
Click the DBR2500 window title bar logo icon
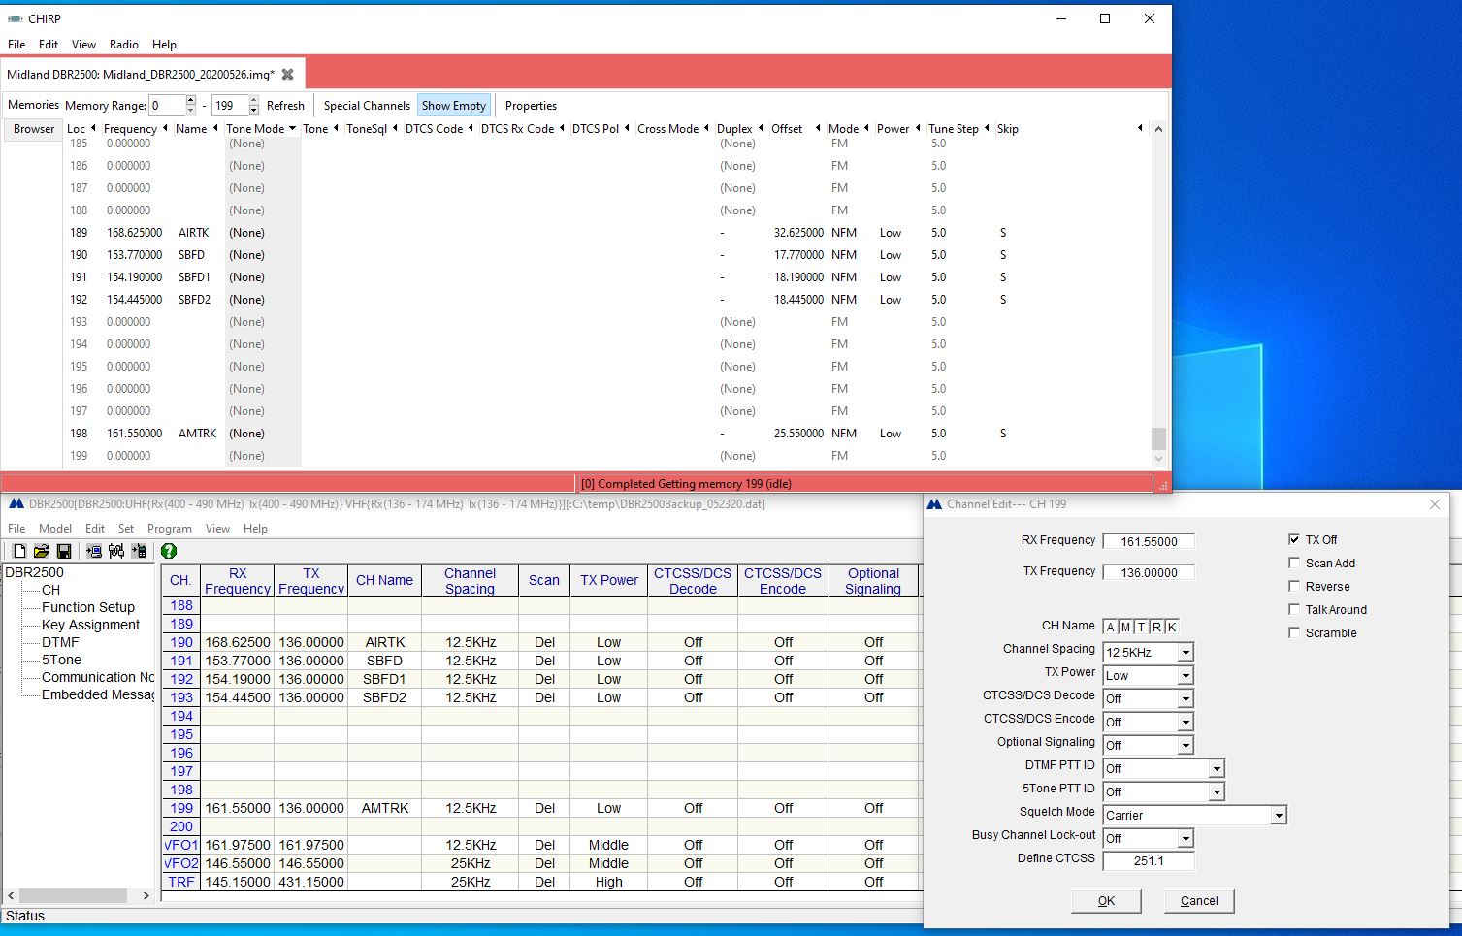(x=16, y=503)
